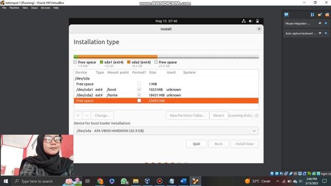This screenshot has height=186, width=331.
Task: Select the highlighted 23493 MB free space row
Action: click(166, 101)
